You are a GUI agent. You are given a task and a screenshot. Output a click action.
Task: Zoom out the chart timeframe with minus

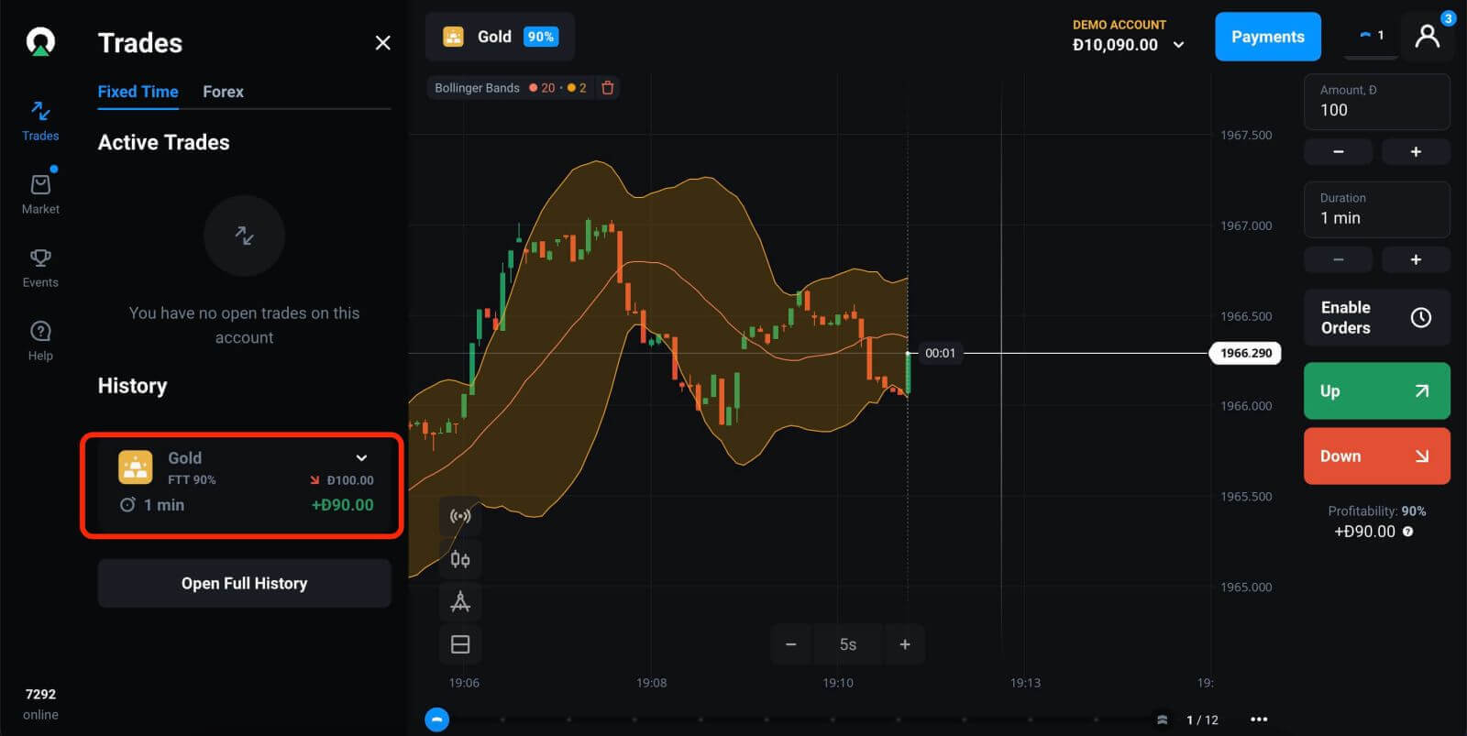pyautogui.click(x=790, y=644)
